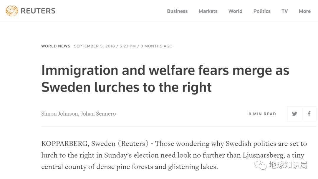Image resolution: width=318 pixels, height=179 pixels.
Task: Open the Business section
Action: [177, 11]
